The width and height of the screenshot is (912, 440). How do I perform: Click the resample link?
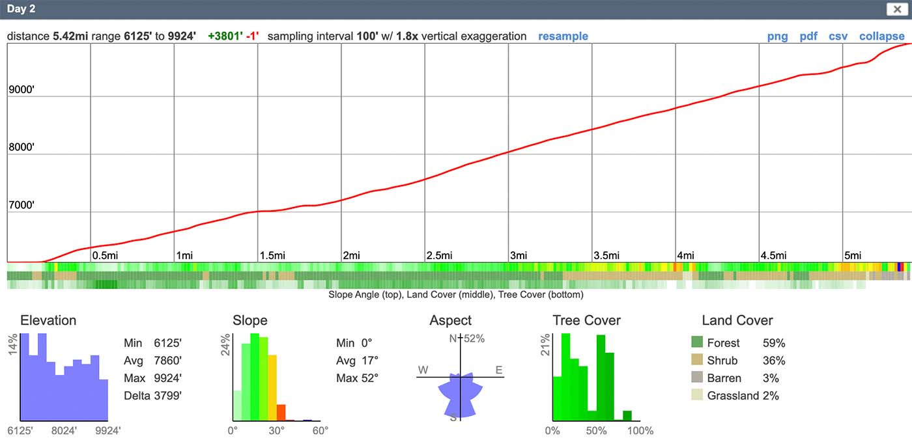(563, 36)
